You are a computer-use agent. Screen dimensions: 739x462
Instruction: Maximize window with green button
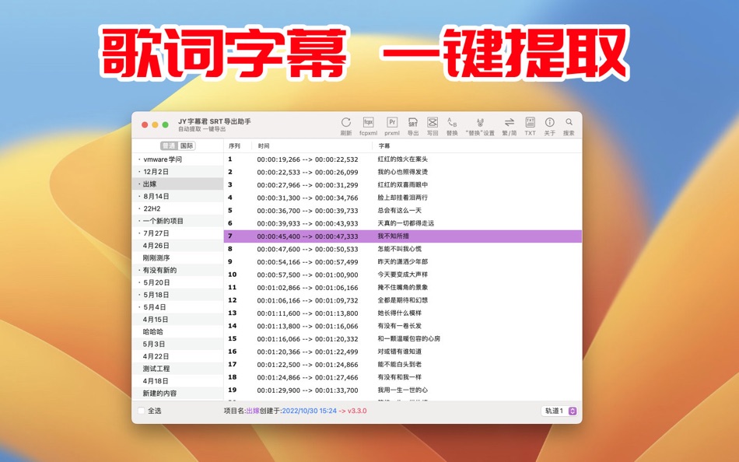166,124
